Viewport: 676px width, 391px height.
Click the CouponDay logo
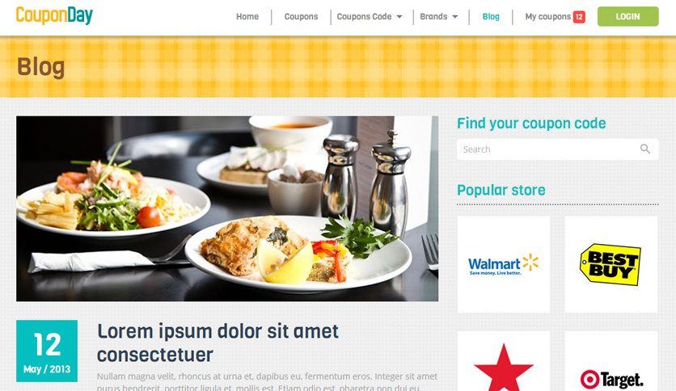[54, 15]
